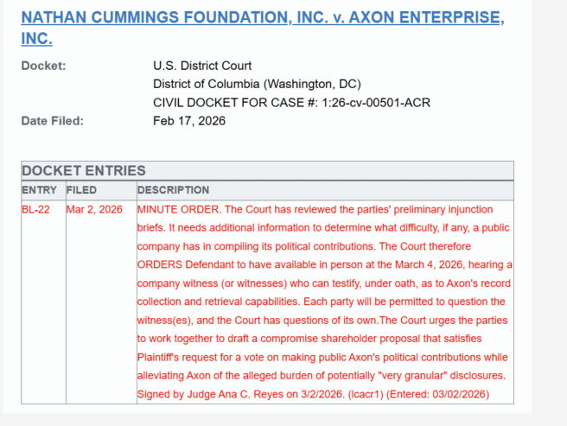Image resolution: width=567 pixels, height=426 pixels.
Task: Click the Feb 17, 2026 filing date
Action: tap(189, 121)
